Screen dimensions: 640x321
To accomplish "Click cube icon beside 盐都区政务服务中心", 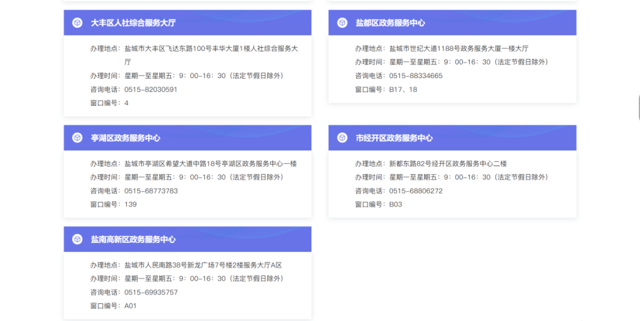I will click(x=342, y=23).
